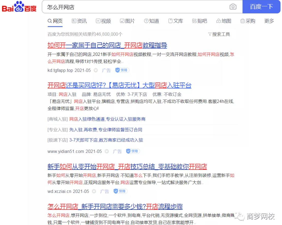Open result 怎么开网店_新手开网店需要多少钱

115,206
